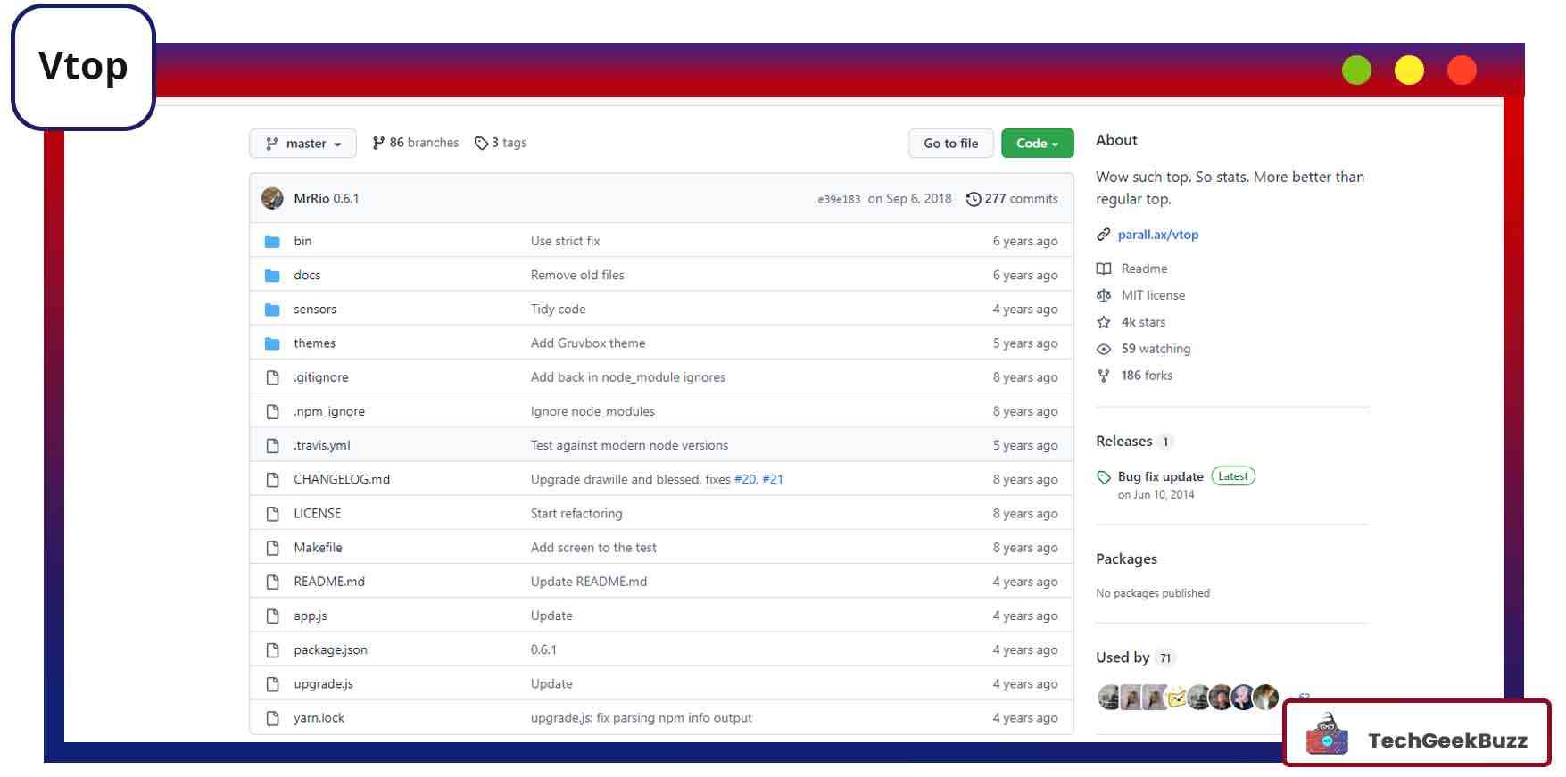The height and width of the screenshot is (777, 1566).
Task: Click the eye icon beside 59 watching
Action: (x=1104, y=349)
